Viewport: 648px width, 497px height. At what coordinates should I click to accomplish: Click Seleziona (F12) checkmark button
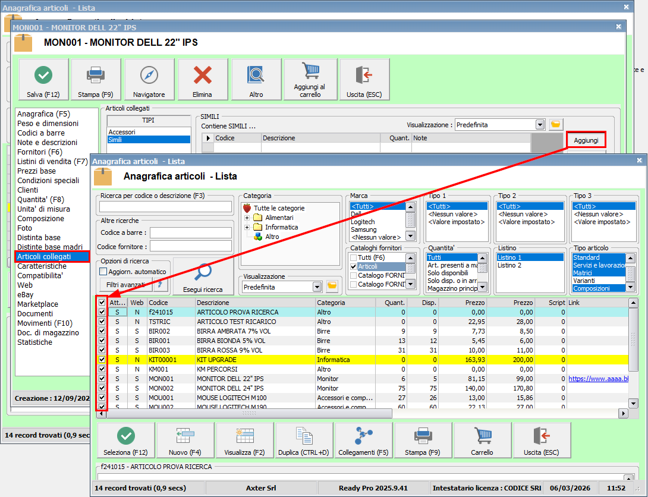click(125, 436)
